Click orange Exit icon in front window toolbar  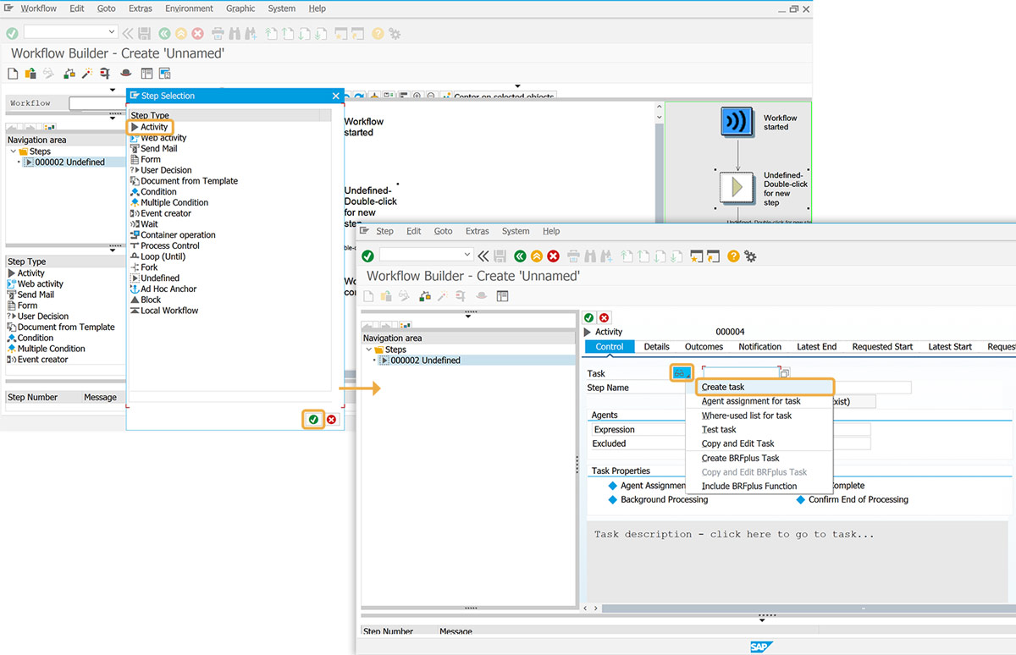[x=537, y=256]
